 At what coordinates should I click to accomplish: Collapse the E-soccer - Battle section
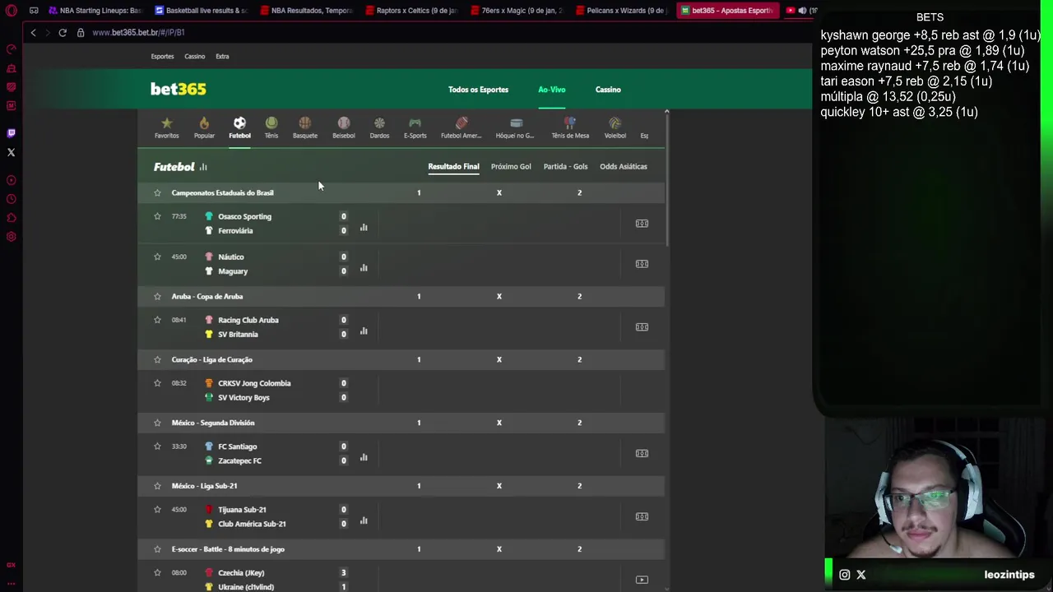tap(228, 549)
